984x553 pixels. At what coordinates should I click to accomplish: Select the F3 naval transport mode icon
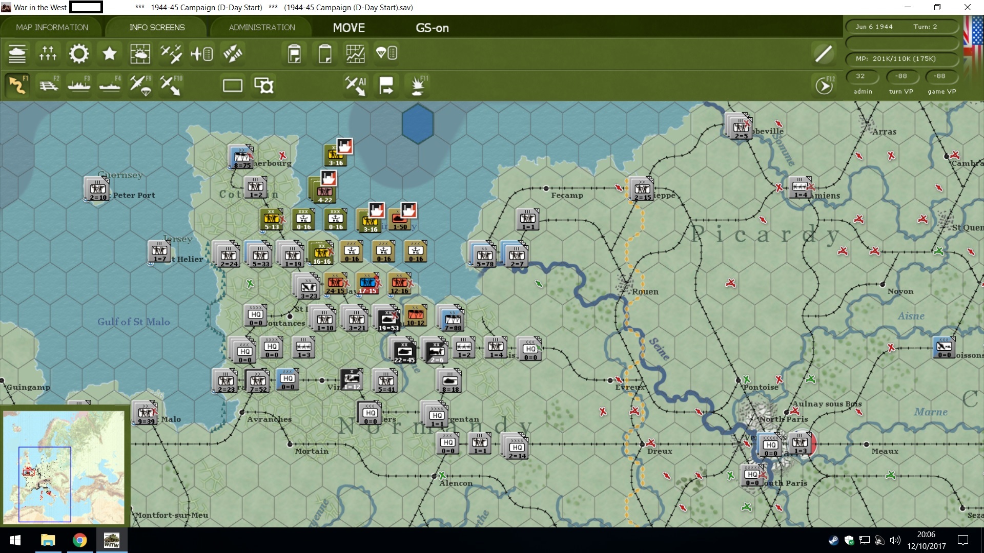click(x=79, y=85)
